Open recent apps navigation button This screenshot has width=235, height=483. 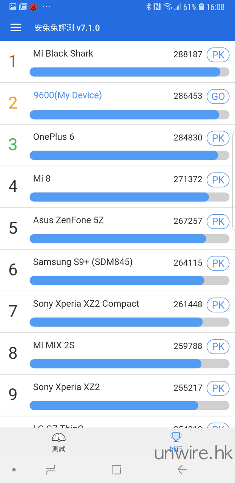point(51,470)
